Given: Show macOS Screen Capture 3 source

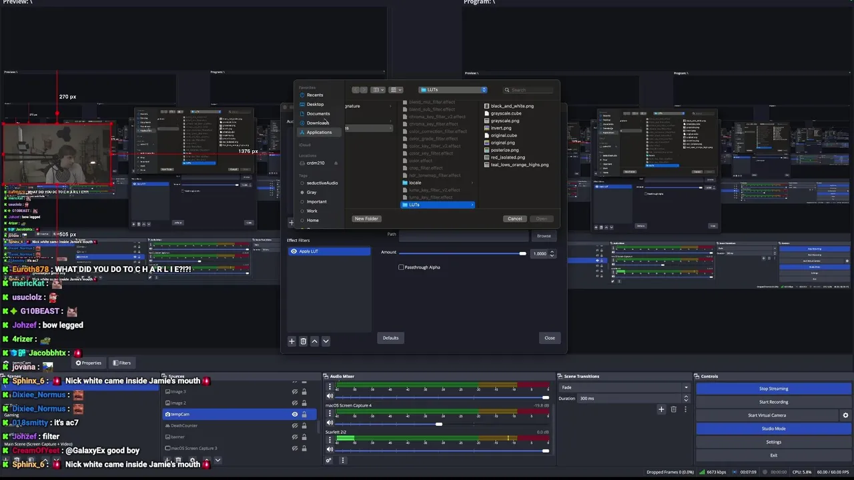Looking at the screenshot, I should (294, 448).
